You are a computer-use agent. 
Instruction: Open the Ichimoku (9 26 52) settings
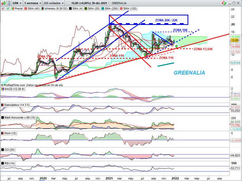click(54, 9)
